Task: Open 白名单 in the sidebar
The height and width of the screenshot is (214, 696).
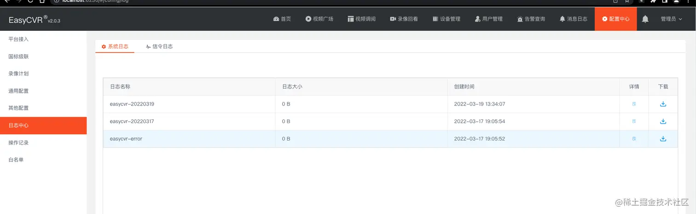Action: click(x=43, y=160)
